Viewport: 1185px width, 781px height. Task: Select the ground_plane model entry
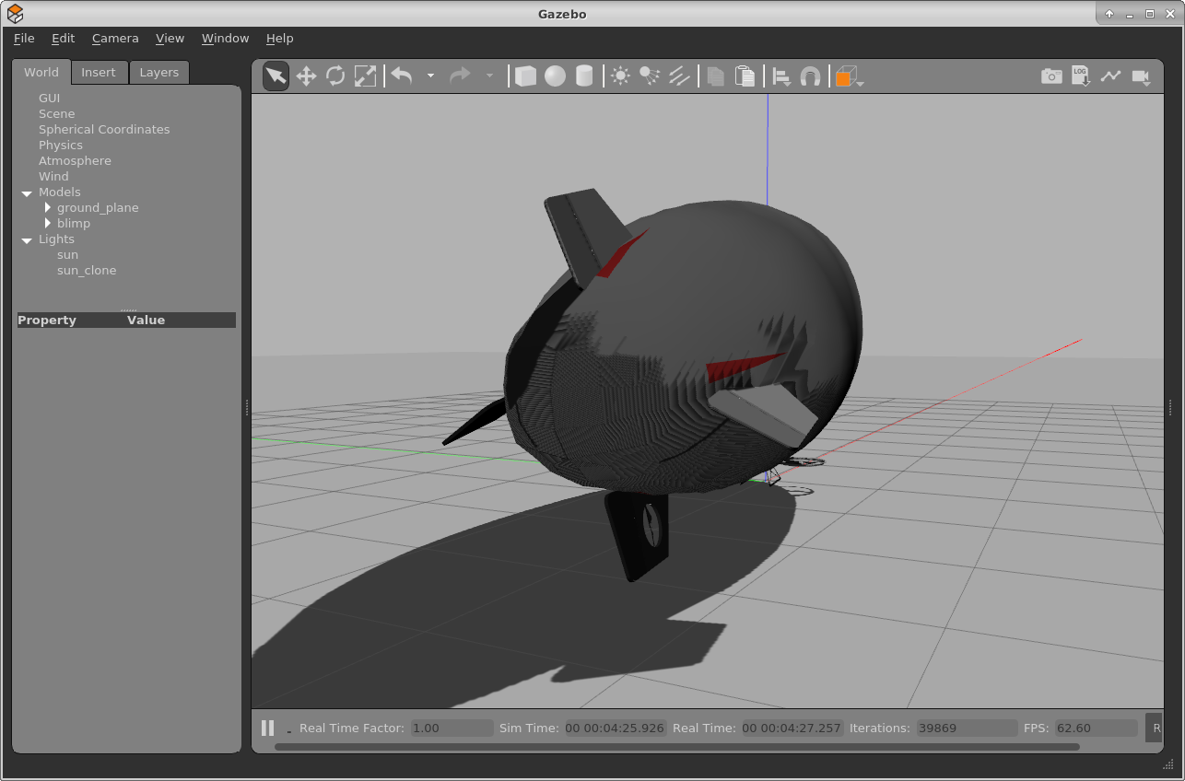coord(98,208)
